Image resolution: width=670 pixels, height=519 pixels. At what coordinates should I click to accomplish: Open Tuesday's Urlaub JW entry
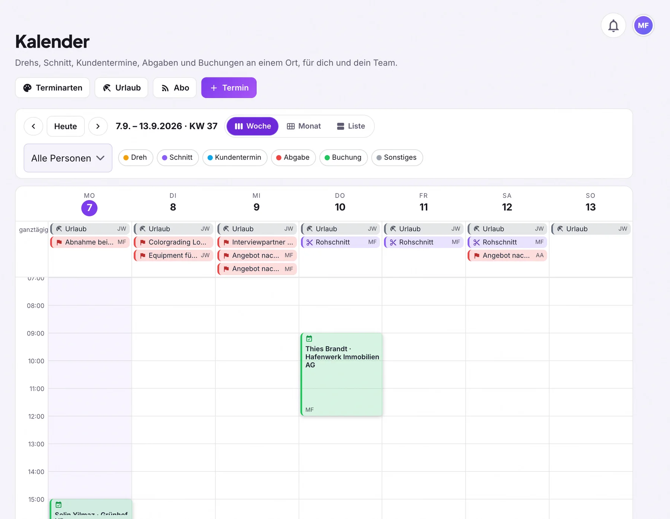173,229
